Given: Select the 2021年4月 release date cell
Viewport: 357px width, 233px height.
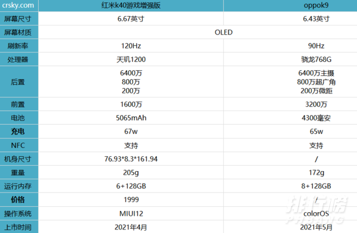Looking at the screenshot, I should 131,227.
